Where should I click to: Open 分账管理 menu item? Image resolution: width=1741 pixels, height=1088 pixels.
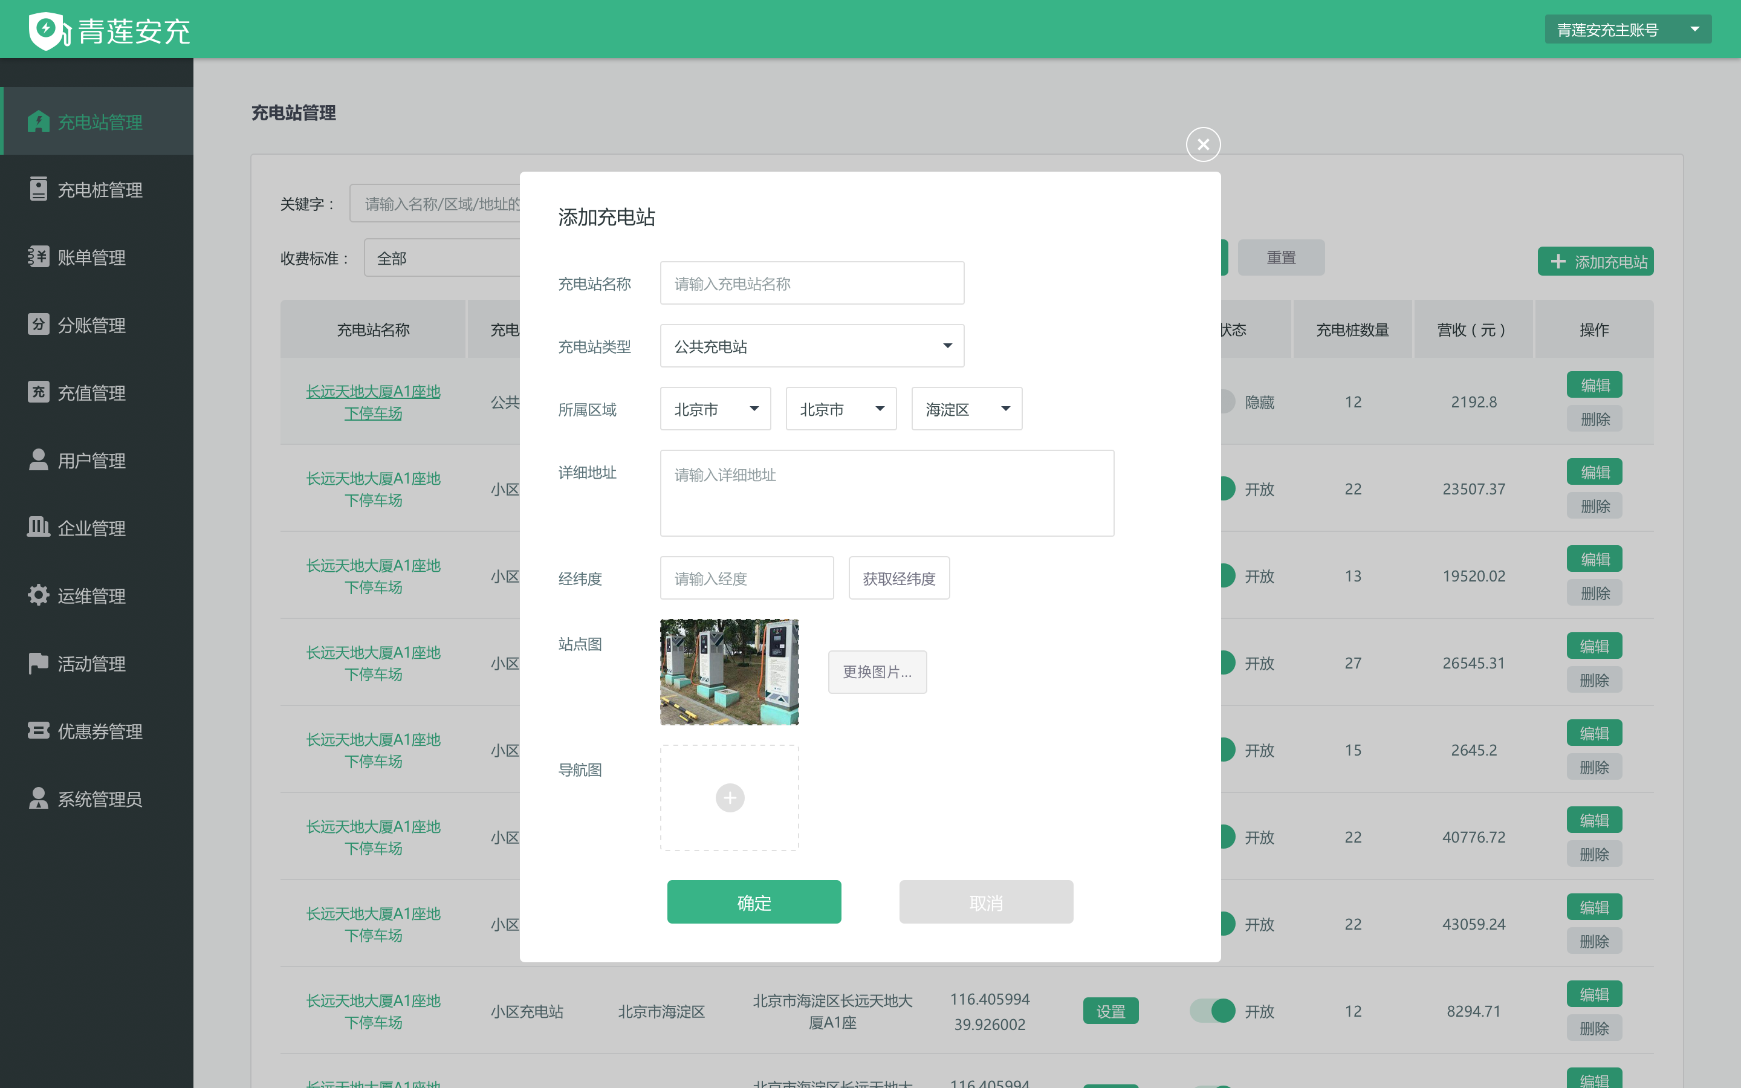(96, 325)
